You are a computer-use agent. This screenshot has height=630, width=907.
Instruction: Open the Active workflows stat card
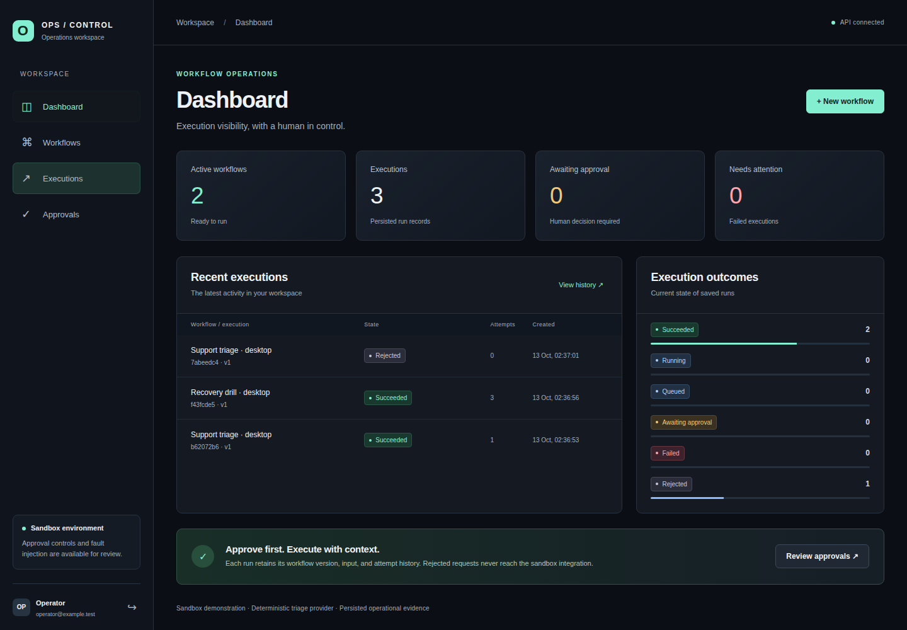(261, 195)
